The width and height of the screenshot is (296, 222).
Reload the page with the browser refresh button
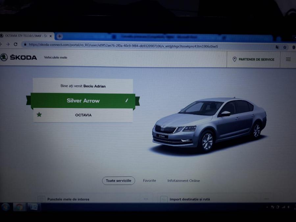coord(15,44)
